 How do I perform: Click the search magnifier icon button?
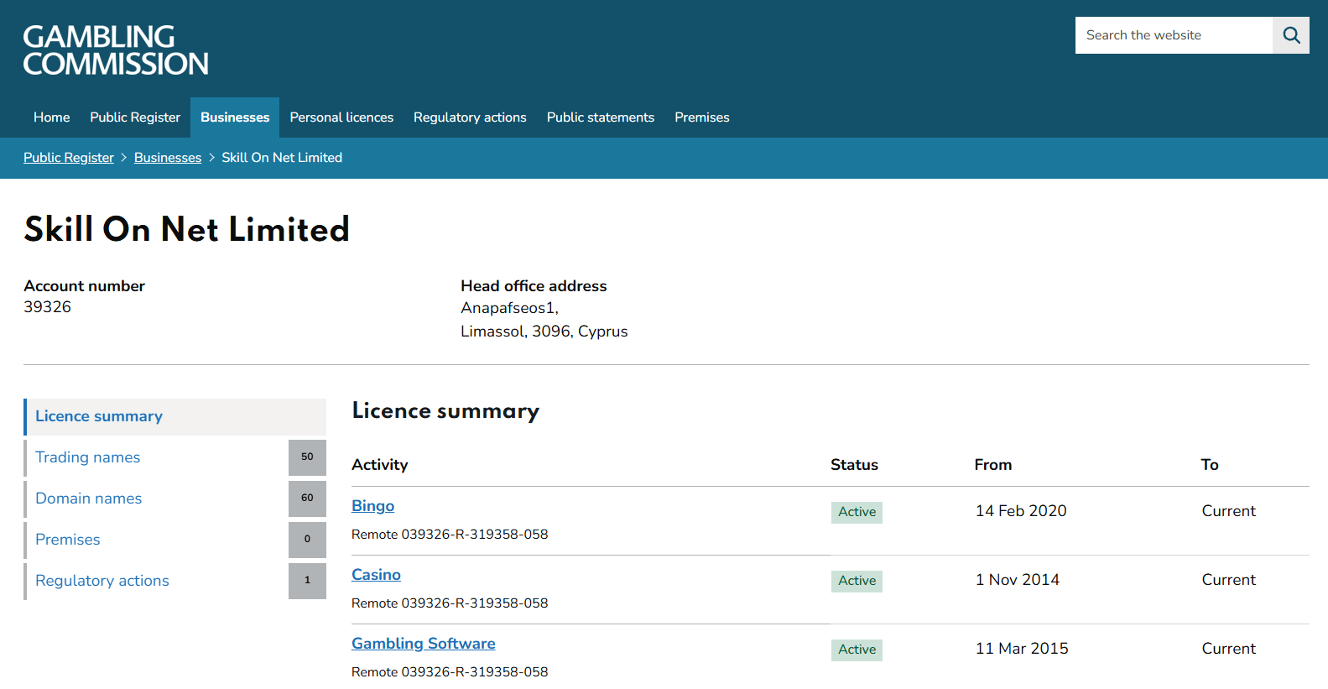tap(1290, 35)
